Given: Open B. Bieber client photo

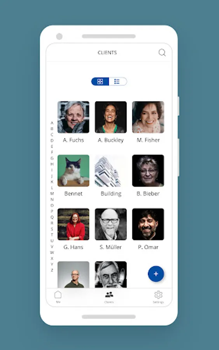Looking at the screenshot, I should click(148, 171).
